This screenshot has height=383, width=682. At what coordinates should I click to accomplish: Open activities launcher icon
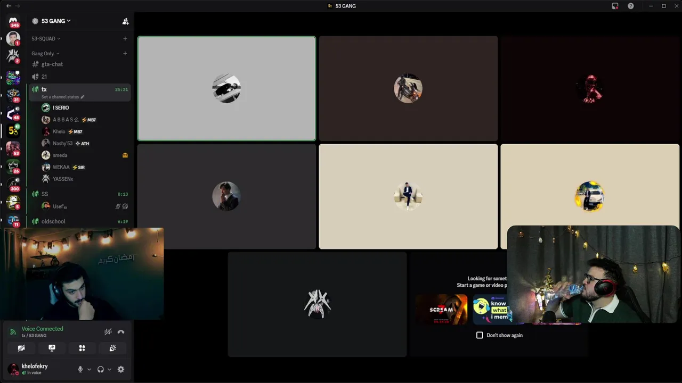coord(82,348)
